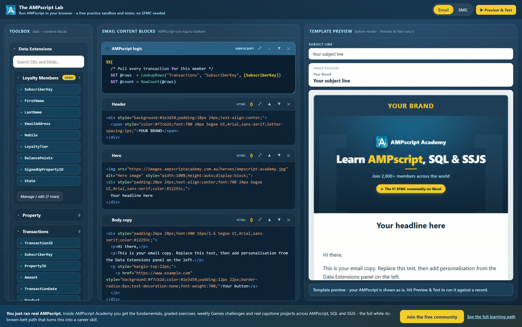This screenshot has width=522, height=327.
Task: Move the Hero block up
Action: (x=269, y=156)
